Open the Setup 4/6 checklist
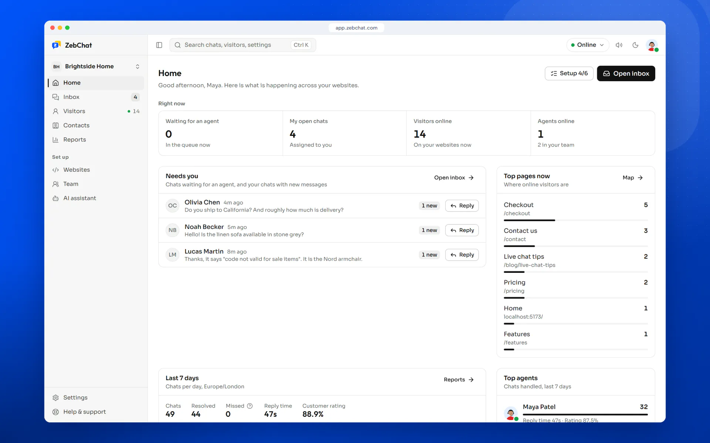Image resolution: width=710 pixels, height=443 pixels. tap(569, 73)
